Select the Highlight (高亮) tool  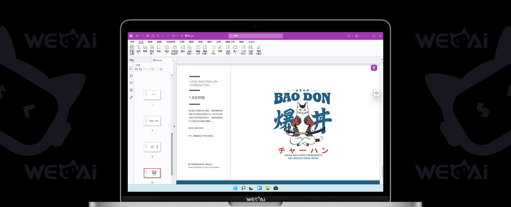pyautogui.click(x=220, y=49)
